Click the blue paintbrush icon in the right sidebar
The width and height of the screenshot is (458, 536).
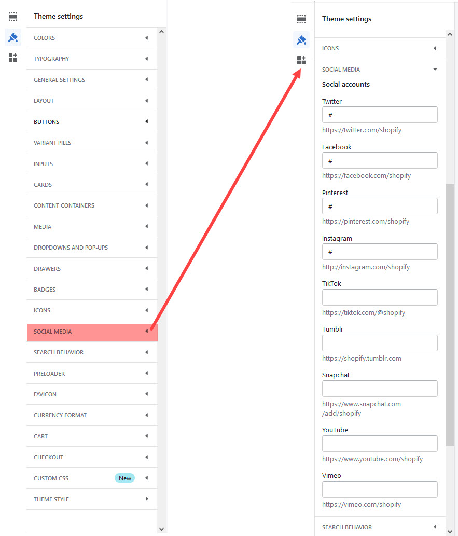[x=301, y=39]
